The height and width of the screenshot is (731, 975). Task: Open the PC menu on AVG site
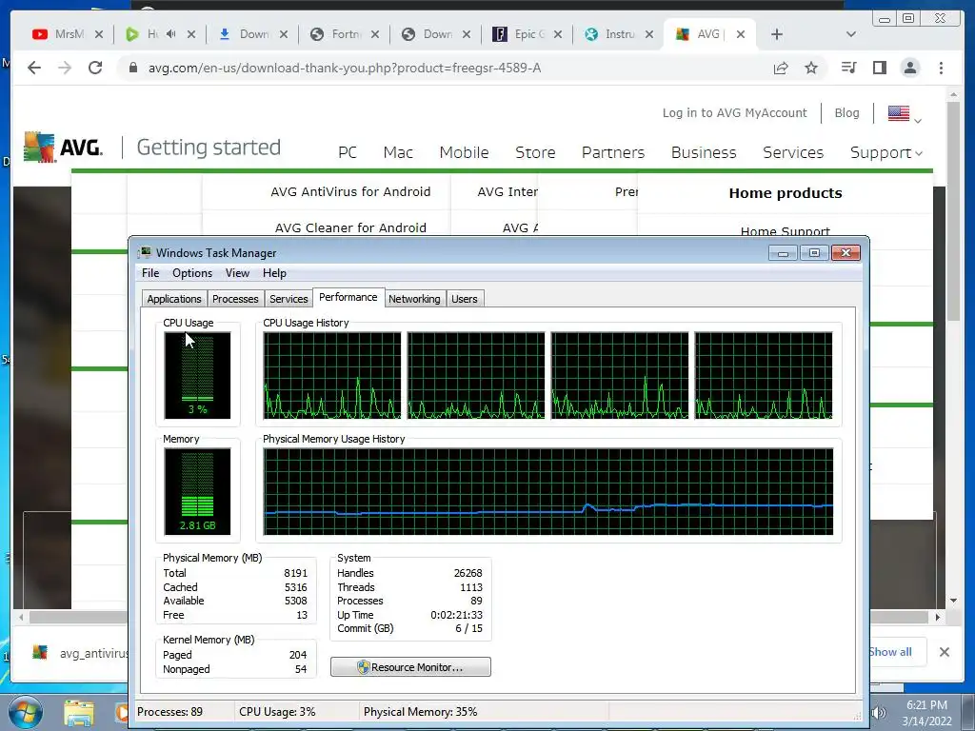tap(347, 153)
